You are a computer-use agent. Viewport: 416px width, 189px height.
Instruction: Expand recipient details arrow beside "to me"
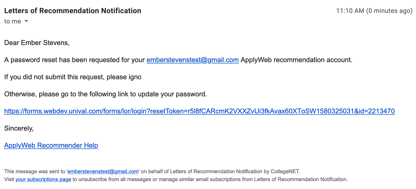(26, 21)
